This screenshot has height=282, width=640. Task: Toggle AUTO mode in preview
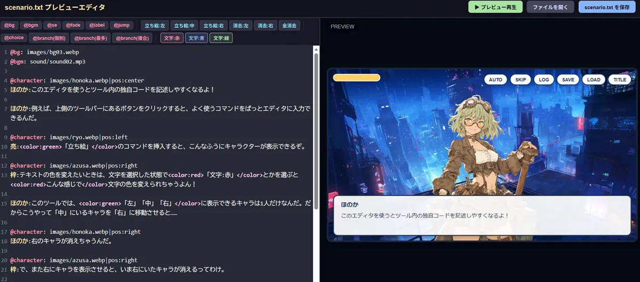[x=495, y=80]
